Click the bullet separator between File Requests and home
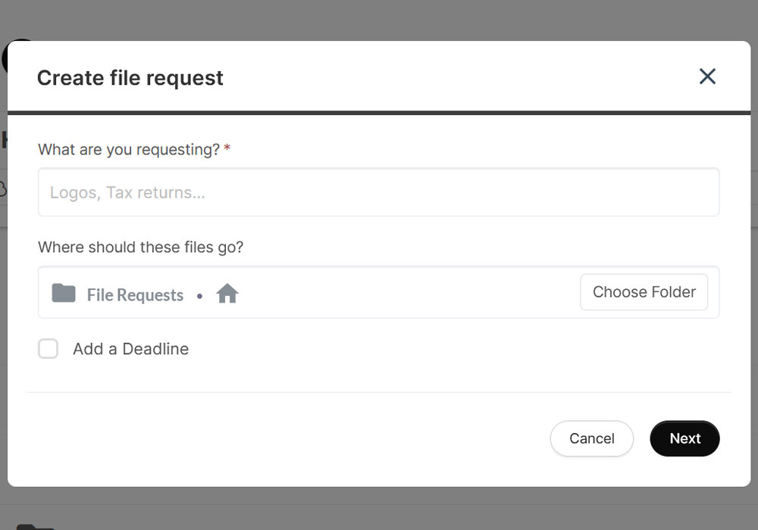Viewport: 758px width, 530px height. point(199,296)
